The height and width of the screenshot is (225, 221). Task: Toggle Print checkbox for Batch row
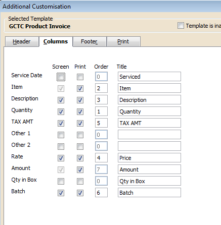80,193
